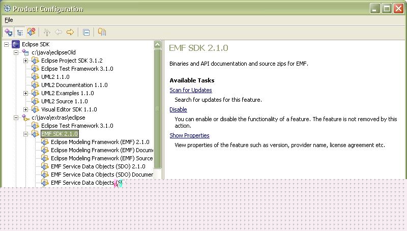This screenshot has height=231, width=407.
Task: Expand Eclipse Project SDK 3.1.2
Action: pos(26,61)
